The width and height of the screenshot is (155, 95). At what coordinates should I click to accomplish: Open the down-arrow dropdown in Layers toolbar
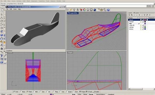point(139,15)
